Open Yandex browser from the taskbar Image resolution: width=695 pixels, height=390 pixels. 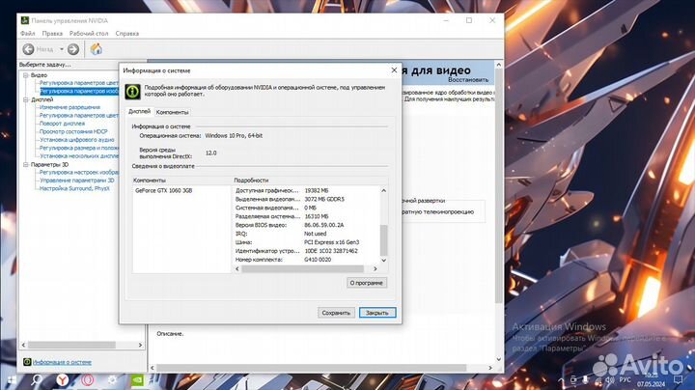tap(62, 380)
